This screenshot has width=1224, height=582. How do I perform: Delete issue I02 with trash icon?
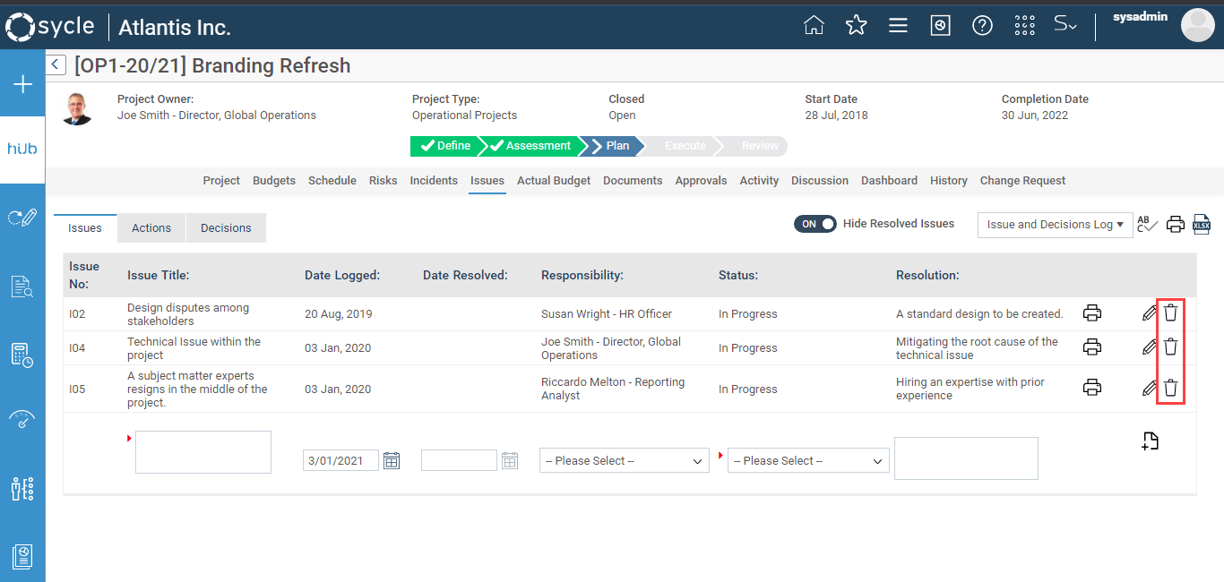click(1170, 312)
